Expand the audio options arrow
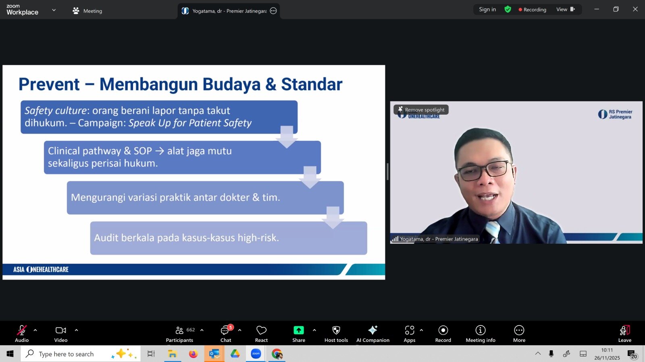The image size is (645, 362). coord(35,330)
